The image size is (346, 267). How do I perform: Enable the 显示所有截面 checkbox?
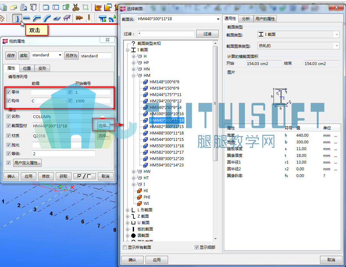click(x=125, y=247)
